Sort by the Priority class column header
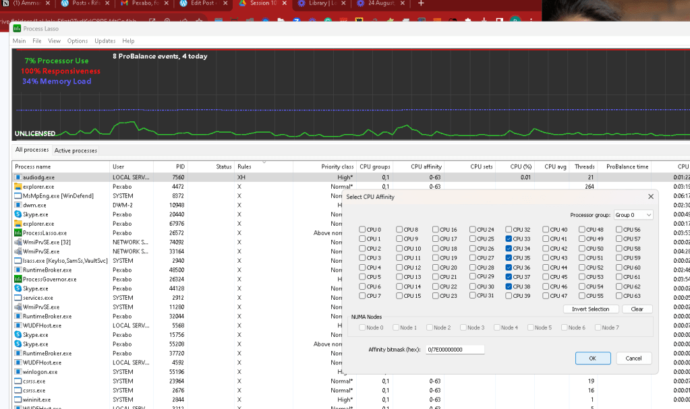 coord(324,166)
